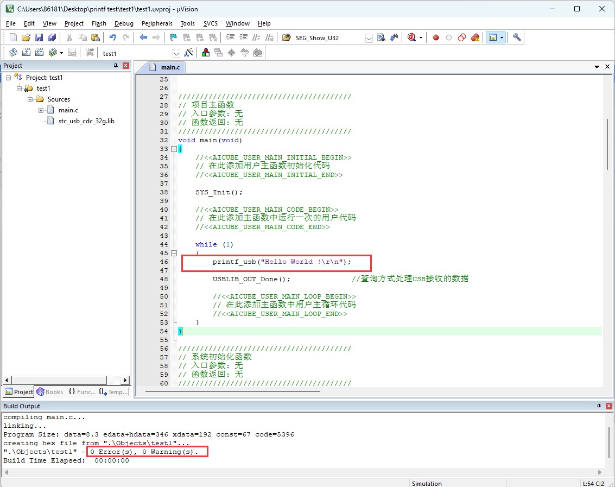Open the editor tab list dropdown arrow
The width and height of the screenshot is (615, 487).
[x=597, y=67]
